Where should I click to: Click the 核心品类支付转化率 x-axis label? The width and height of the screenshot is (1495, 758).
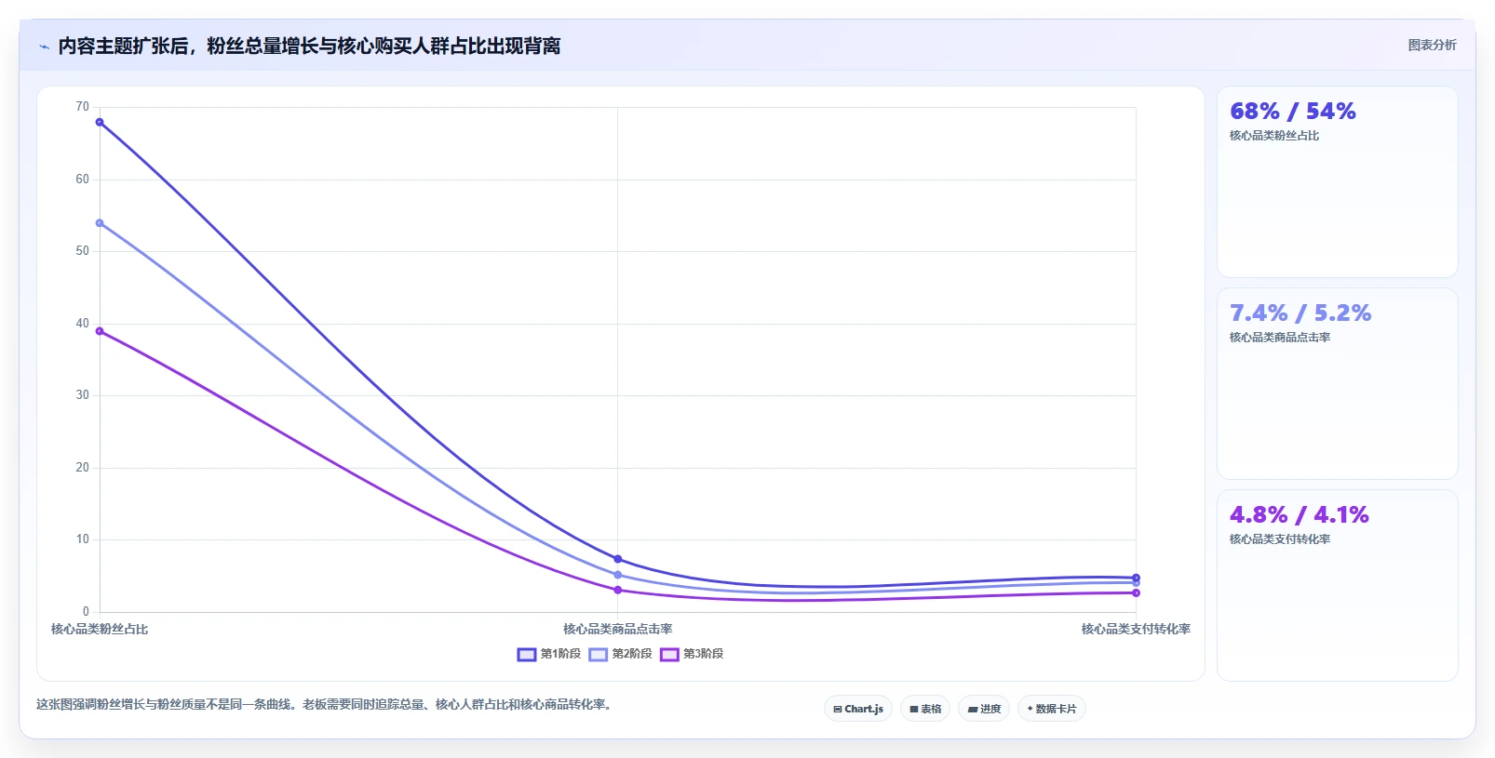(1136, 630)
